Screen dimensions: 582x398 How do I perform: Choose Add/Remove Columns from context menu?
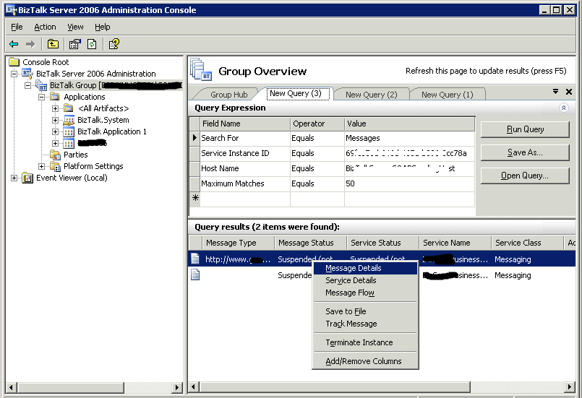(x=366, y=361)
